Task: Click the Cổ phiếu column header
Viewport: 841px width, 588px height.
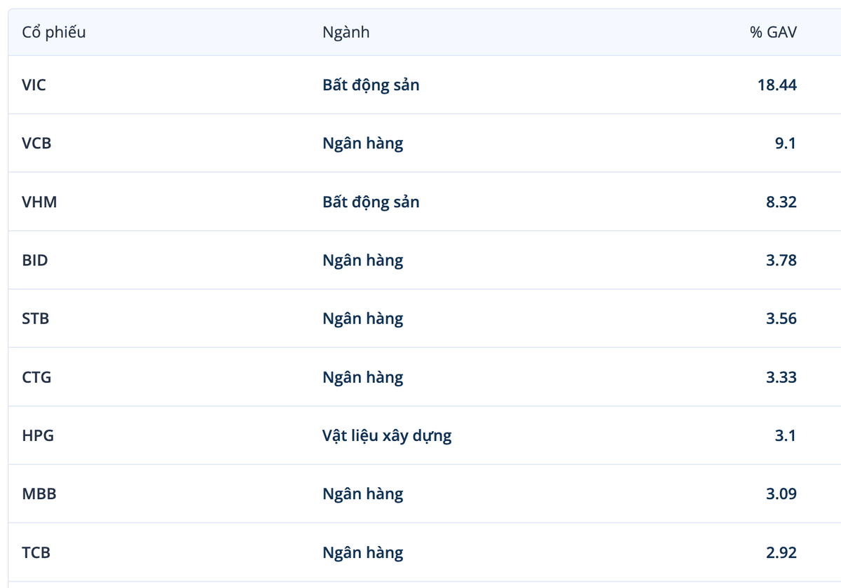Action: (54, 32)
